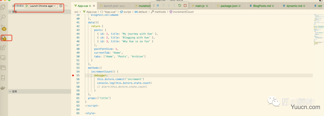
Task: Close the App.vue editor tab
Action: click(x=94, y=6)
